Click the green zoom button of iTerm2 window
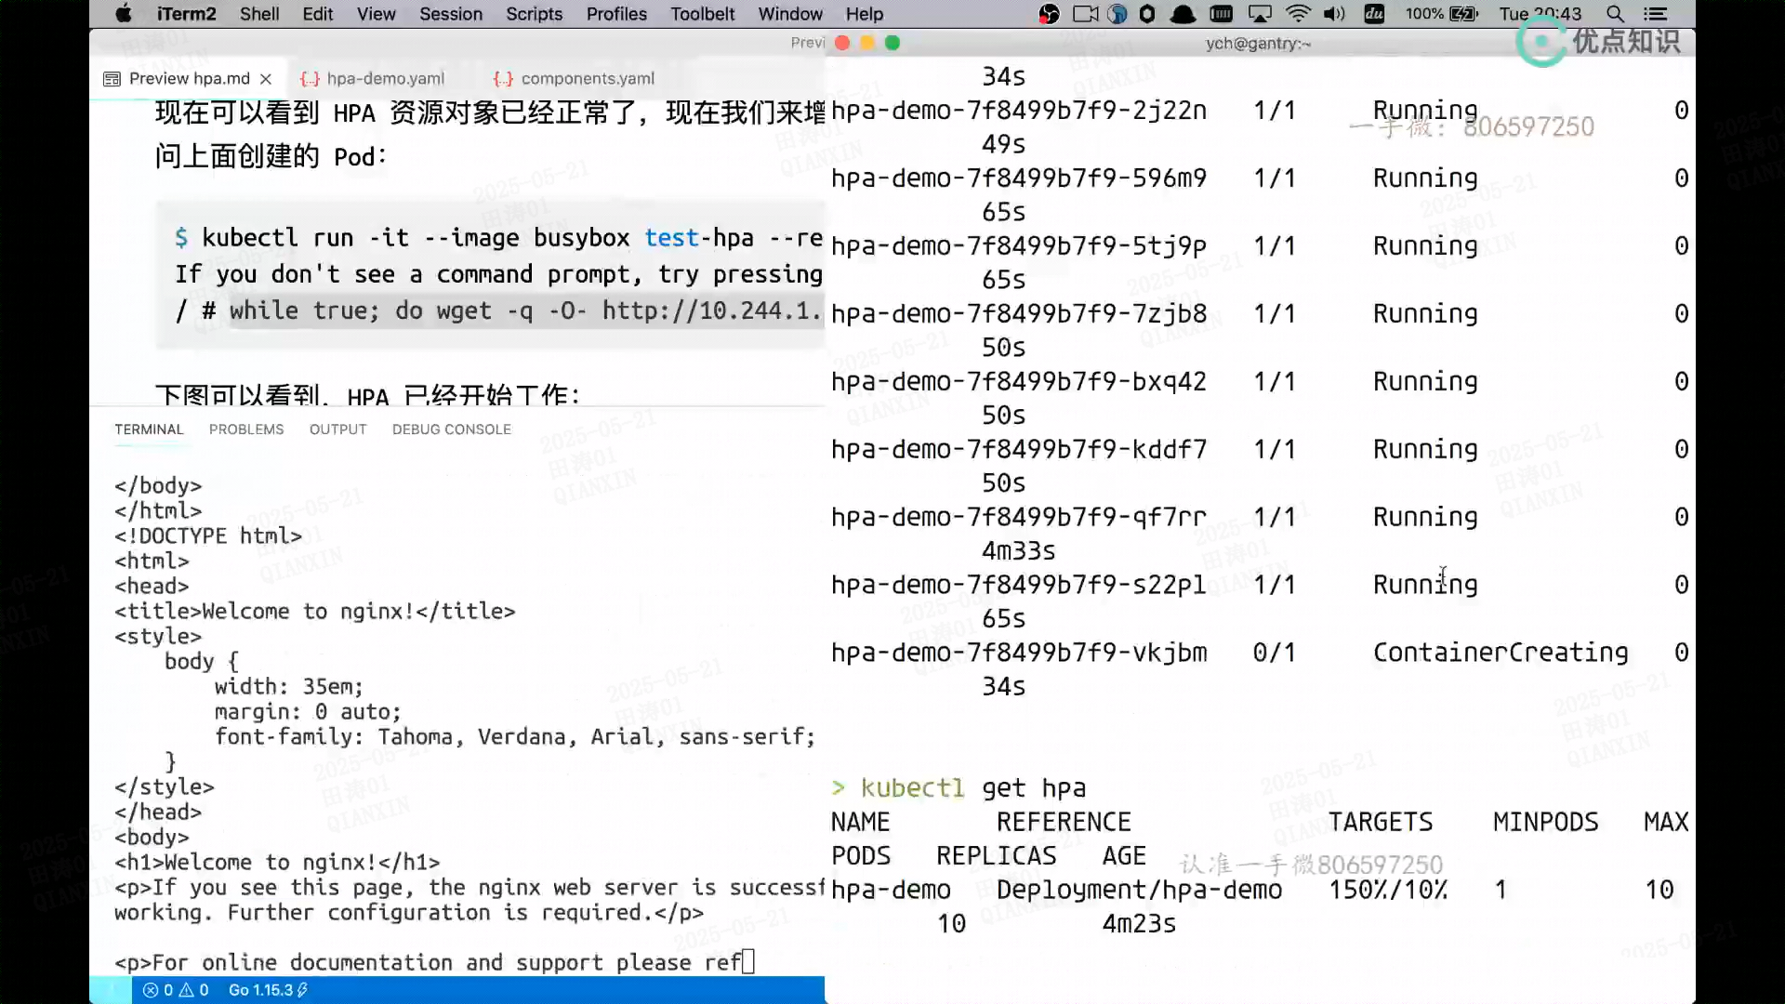 coord(892,43)
